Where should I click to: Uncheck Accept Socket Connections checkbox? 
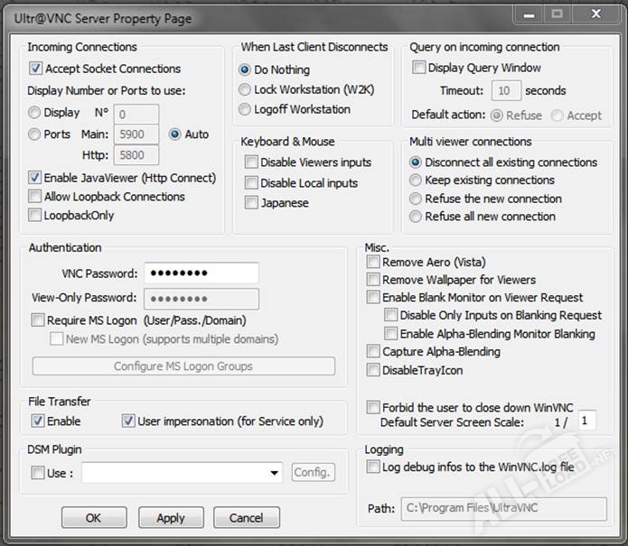point(36,69)
